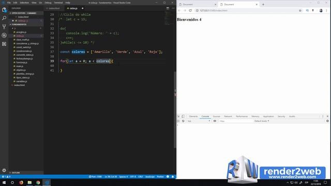331x186 pixels.
Task: Open arreglos.js in the explorer
Action: (x=21, y=32)
